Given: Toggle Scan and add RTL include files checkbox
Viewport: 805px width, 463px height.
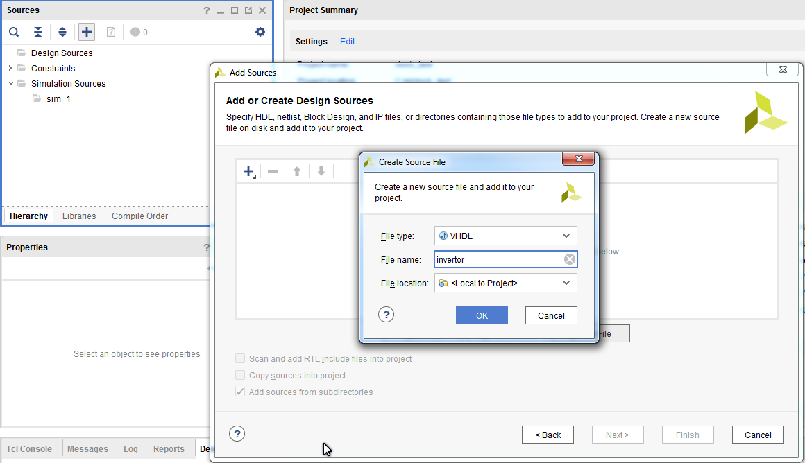Looking at the screenshot, I should tap(239, 358).
